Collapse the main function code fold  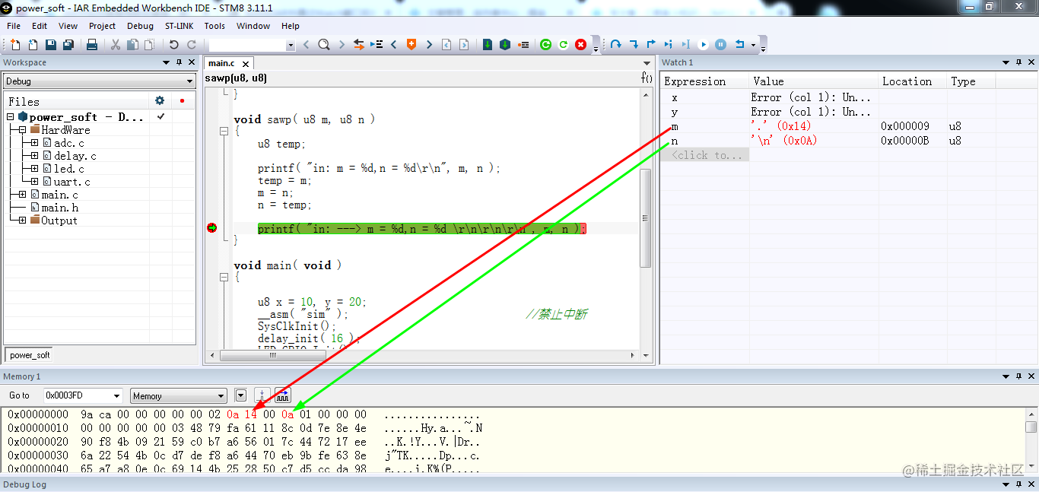click(224, 278)
